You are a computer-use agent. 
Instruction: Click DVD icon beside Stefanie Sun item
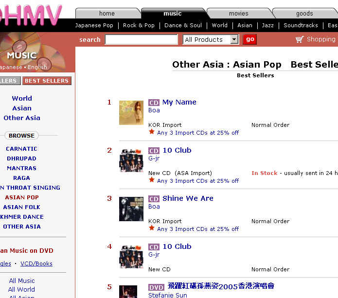point(156,287)
